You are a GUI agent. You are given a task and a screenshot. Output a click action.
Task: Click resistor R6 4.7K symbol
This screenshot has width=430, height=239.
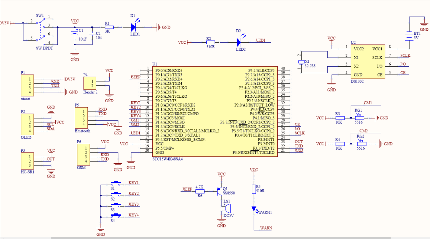point(200,191)
